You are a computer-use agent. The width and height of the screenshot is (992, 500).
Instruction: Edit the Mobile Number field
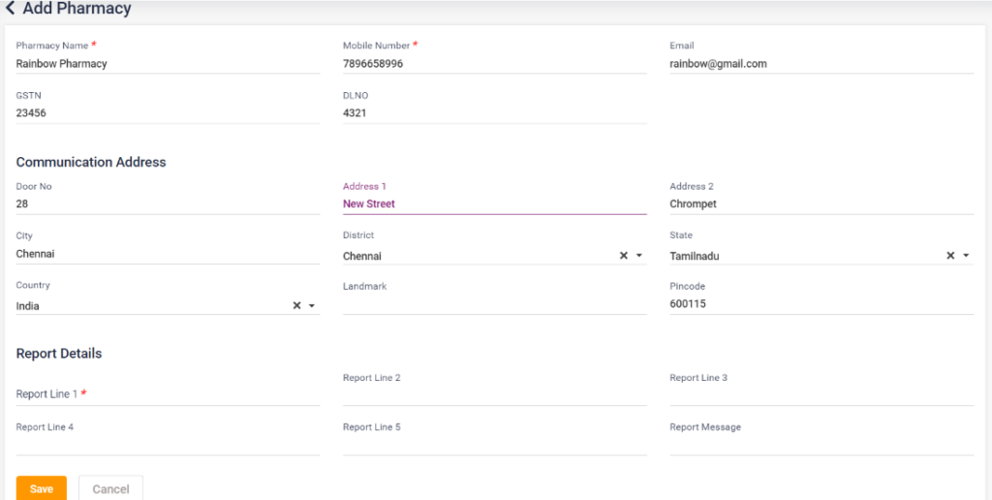pyautogui.click(x=493, y=64)
